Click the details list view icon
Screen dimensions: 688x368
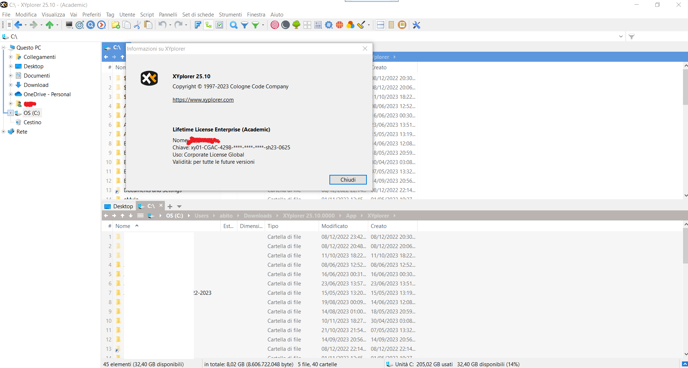pyautogui.click(x=318, y=25)
